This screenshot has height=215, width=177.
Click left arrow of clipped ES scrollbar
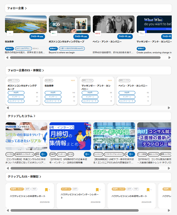(x=8, y=210)
